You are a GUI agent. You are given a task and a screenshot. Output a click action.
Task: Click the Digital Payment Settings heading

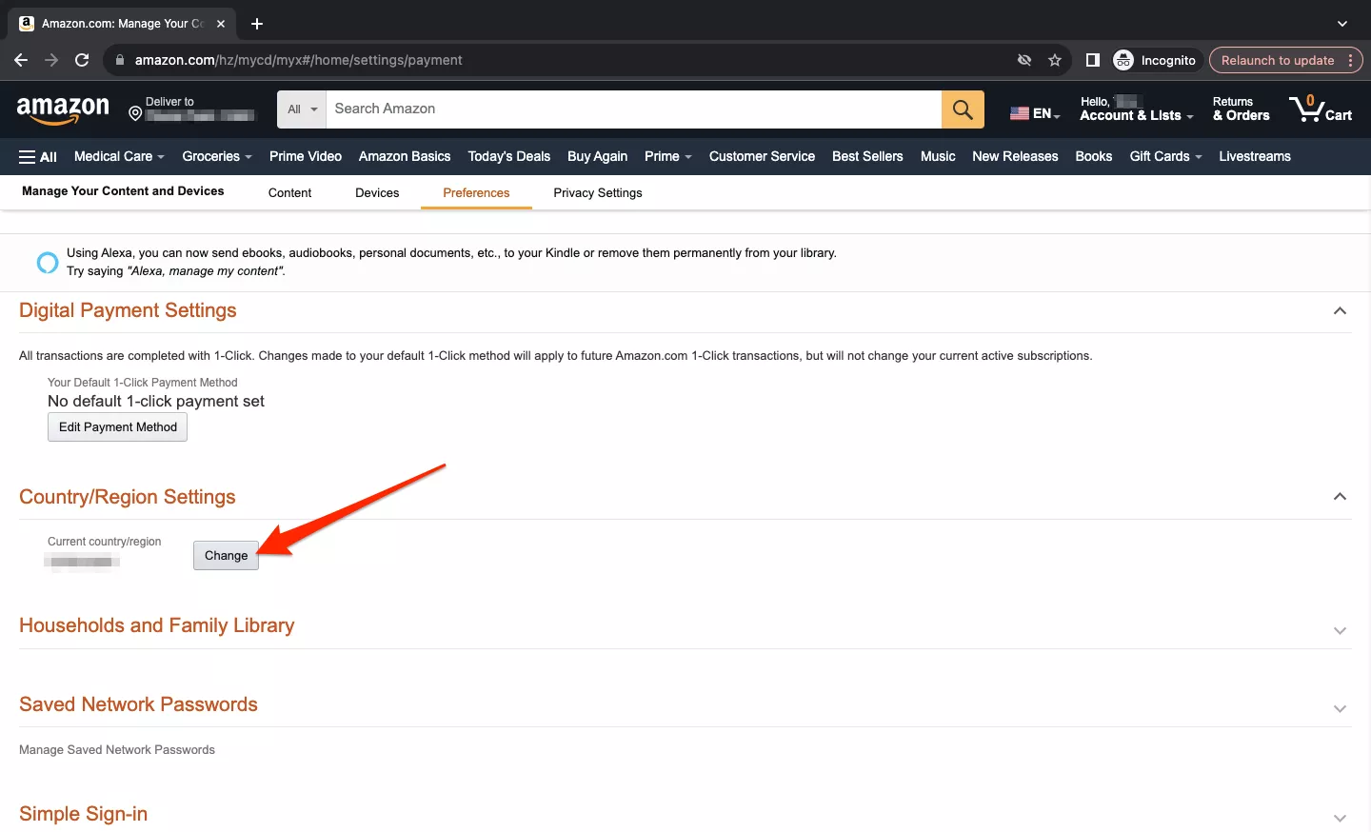click(x=128, y=310)
